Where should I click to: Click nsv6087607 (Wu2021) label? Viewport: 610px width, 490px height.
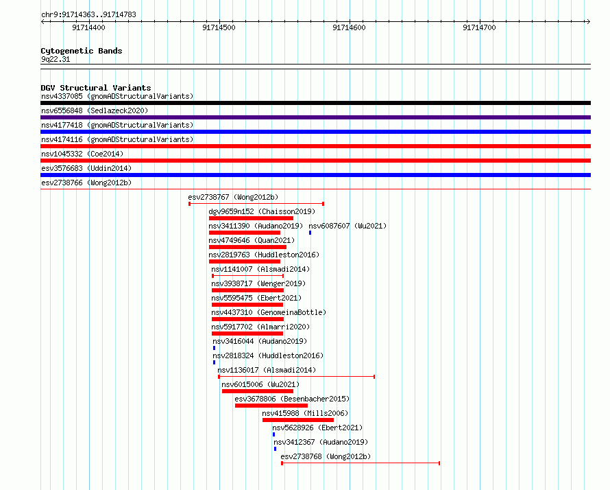pos(347,226)
